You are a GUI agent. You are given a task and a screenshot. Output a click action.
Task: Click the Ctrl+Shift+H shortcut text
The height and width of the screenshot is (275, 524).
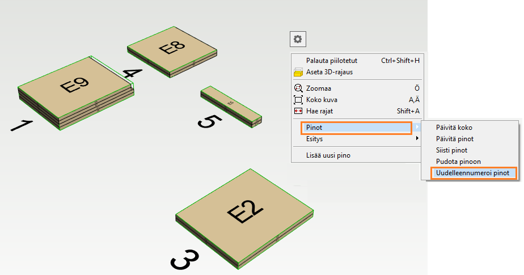(400, 61)
